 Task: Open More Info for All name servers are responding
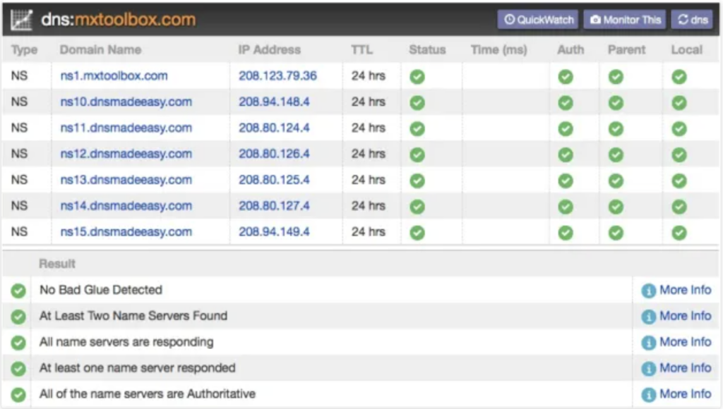coord(676,342)
